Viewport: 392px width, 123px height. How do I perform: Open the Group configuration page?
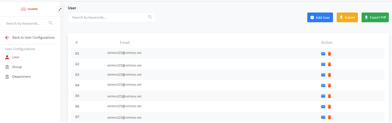click(17, 67)
